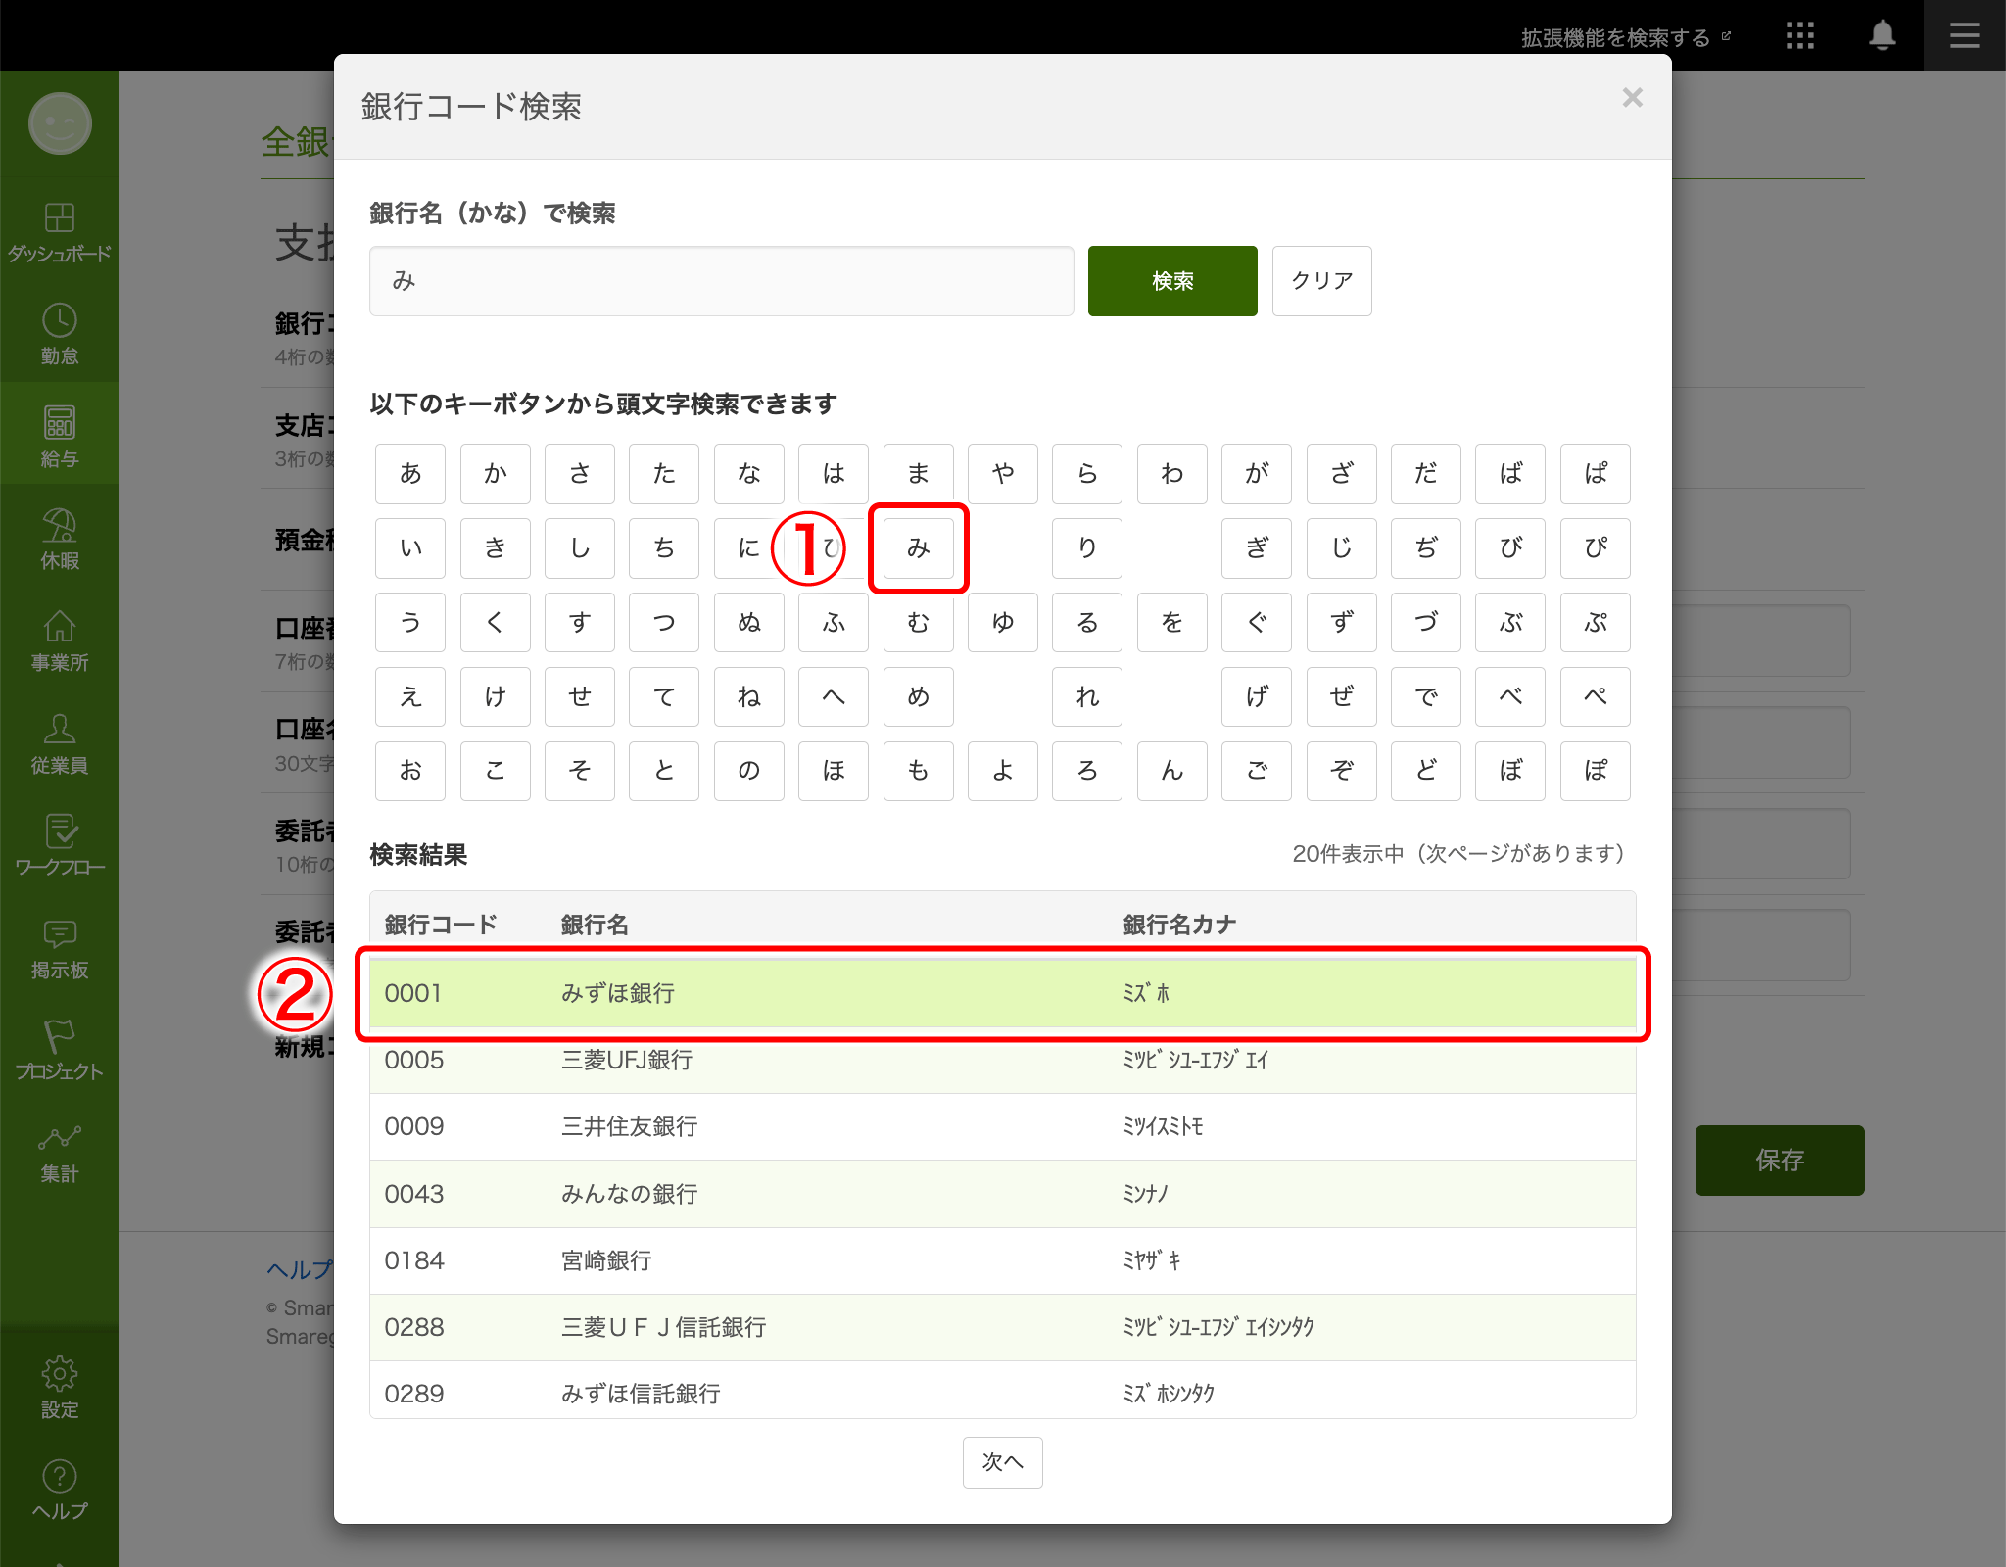
Task: Click the 保存 save button behind dialog
Action: [x=1780, y=1161]
